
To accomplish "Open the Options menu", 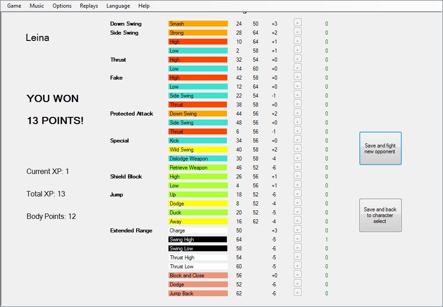I will click(x=62, y=6).
